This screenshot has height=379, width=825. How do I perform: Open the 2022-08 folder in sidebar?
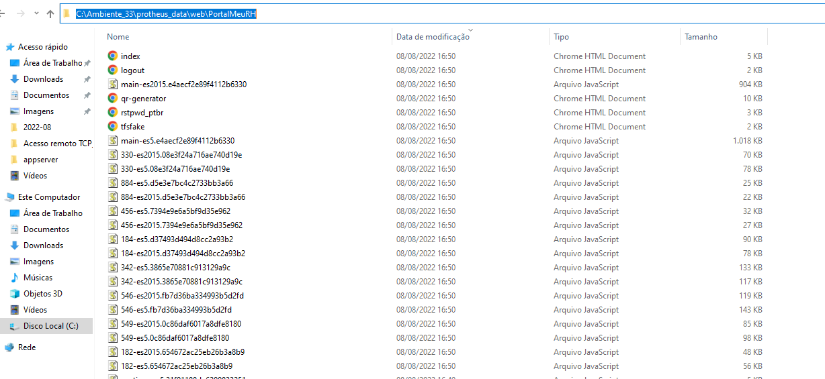[x=37, y=127]
